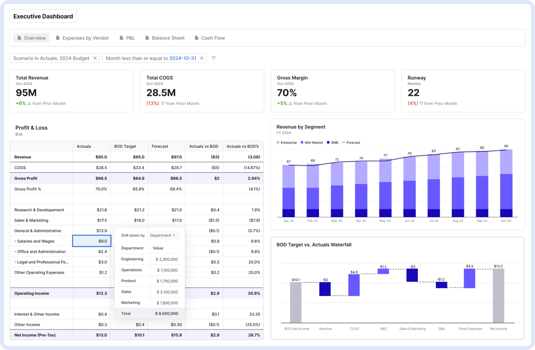Select the Salaries and Wages $9.0 cell
The height and width of the screenshot is (350, 535).
92,241
